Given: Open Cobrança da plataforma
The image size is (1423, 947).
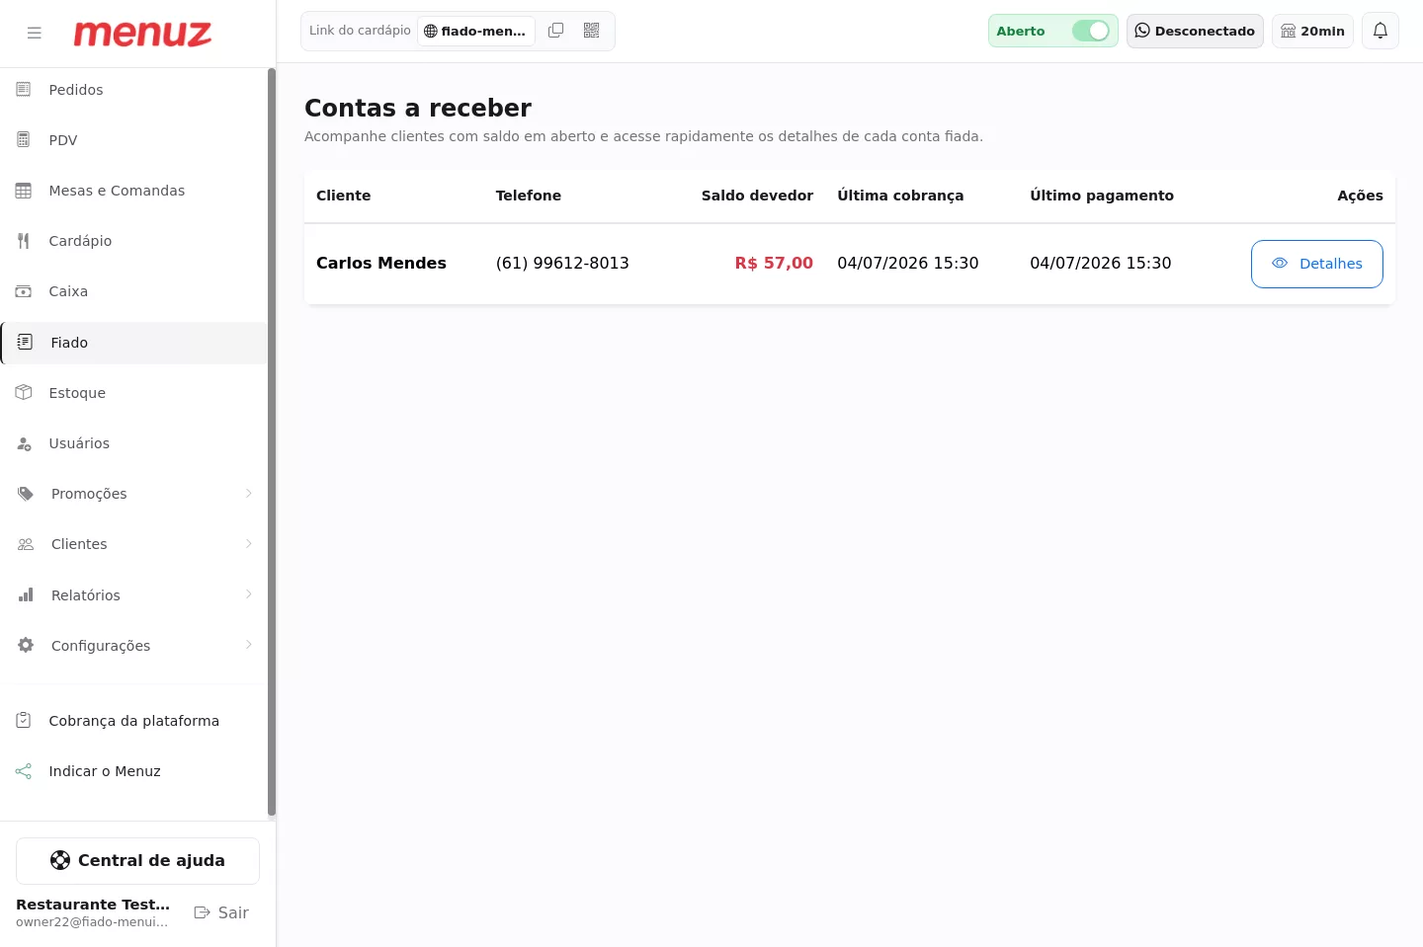Looking at the screenshot, I should coord(134,721).
